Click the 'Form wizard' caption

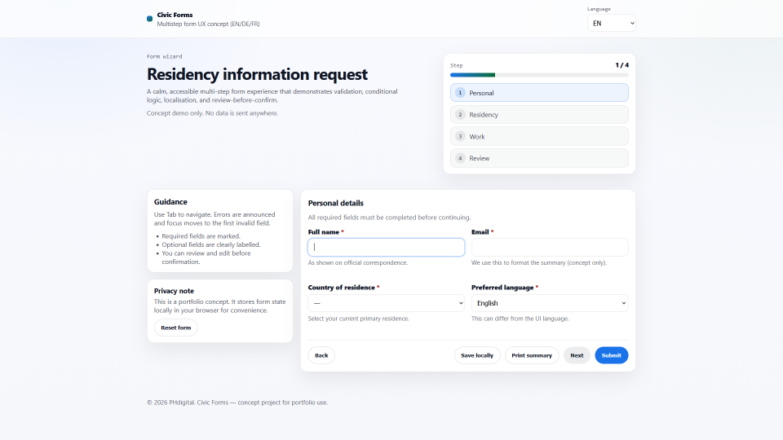164,56
